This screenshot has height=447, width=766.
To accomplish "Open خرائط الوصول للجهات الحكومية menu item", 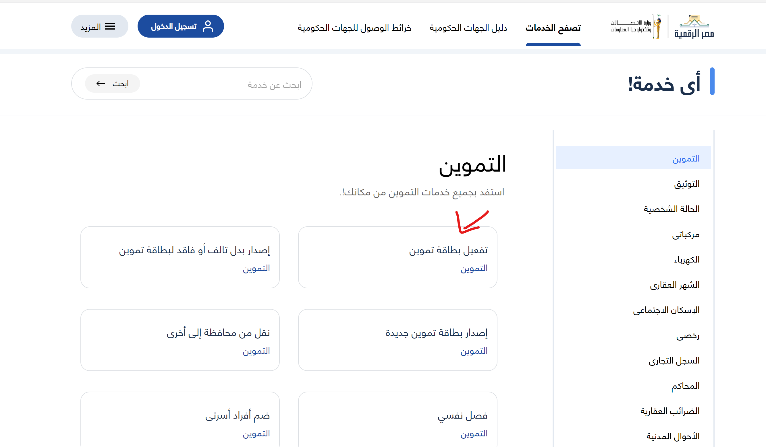I will click(354, 28).
